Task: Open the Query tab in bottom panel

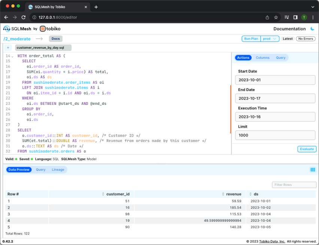Action: click(40, 169)
